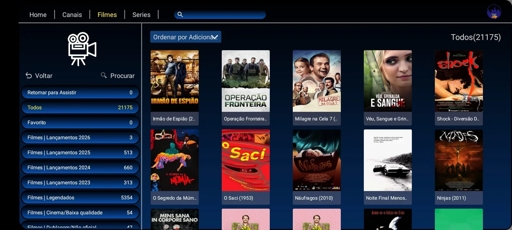The height and width of the screenshot is (230, 512).
Task: Click the Procurar magnifier icon
Action: coord(104,75)
